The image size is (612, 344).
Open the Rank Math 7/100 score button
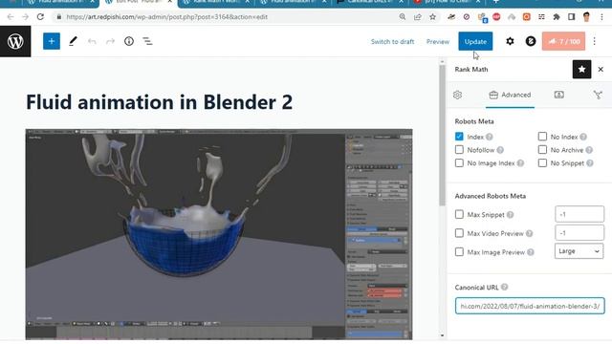(x=563, y=41)
